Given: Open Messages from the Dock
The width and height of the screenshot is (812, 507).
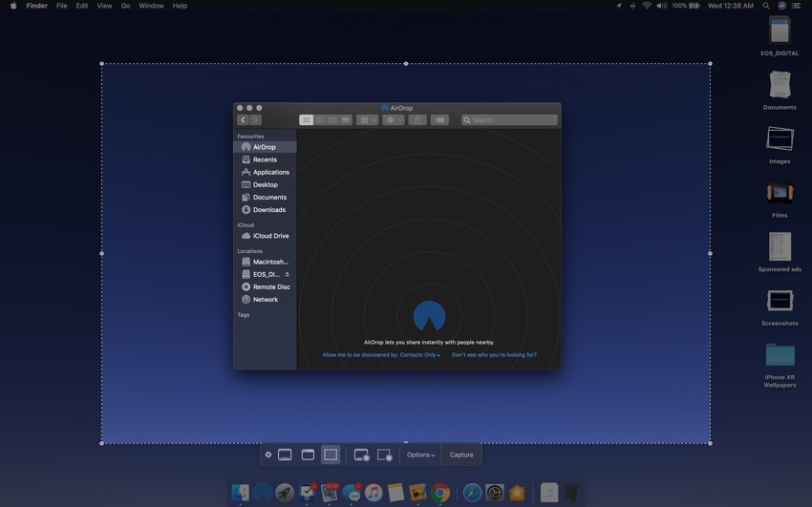Looking at the screenshot, I should tap(352, 493).
